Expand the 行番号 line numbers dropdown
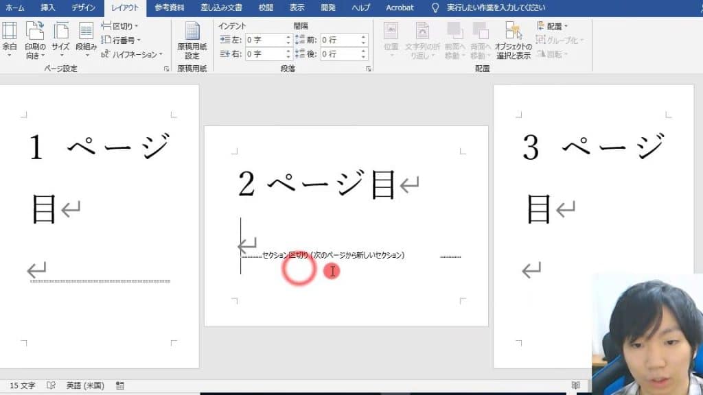Screen dimensions: 703x395 123,40
